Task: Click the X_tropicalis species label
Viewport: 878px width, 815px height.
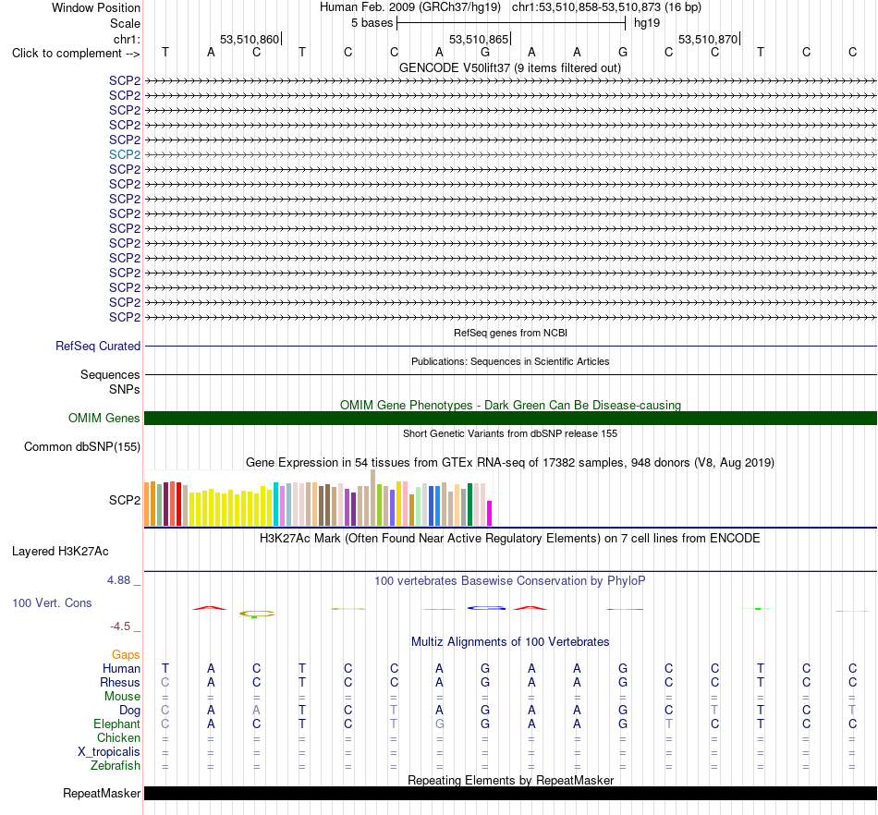Action: (109, 752)
